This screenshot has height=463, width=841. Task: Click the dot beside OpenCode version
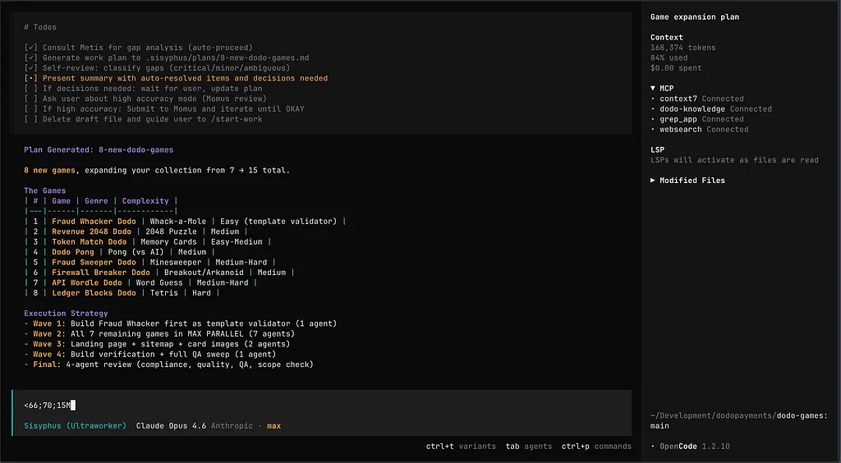click(x=653, y=447)
